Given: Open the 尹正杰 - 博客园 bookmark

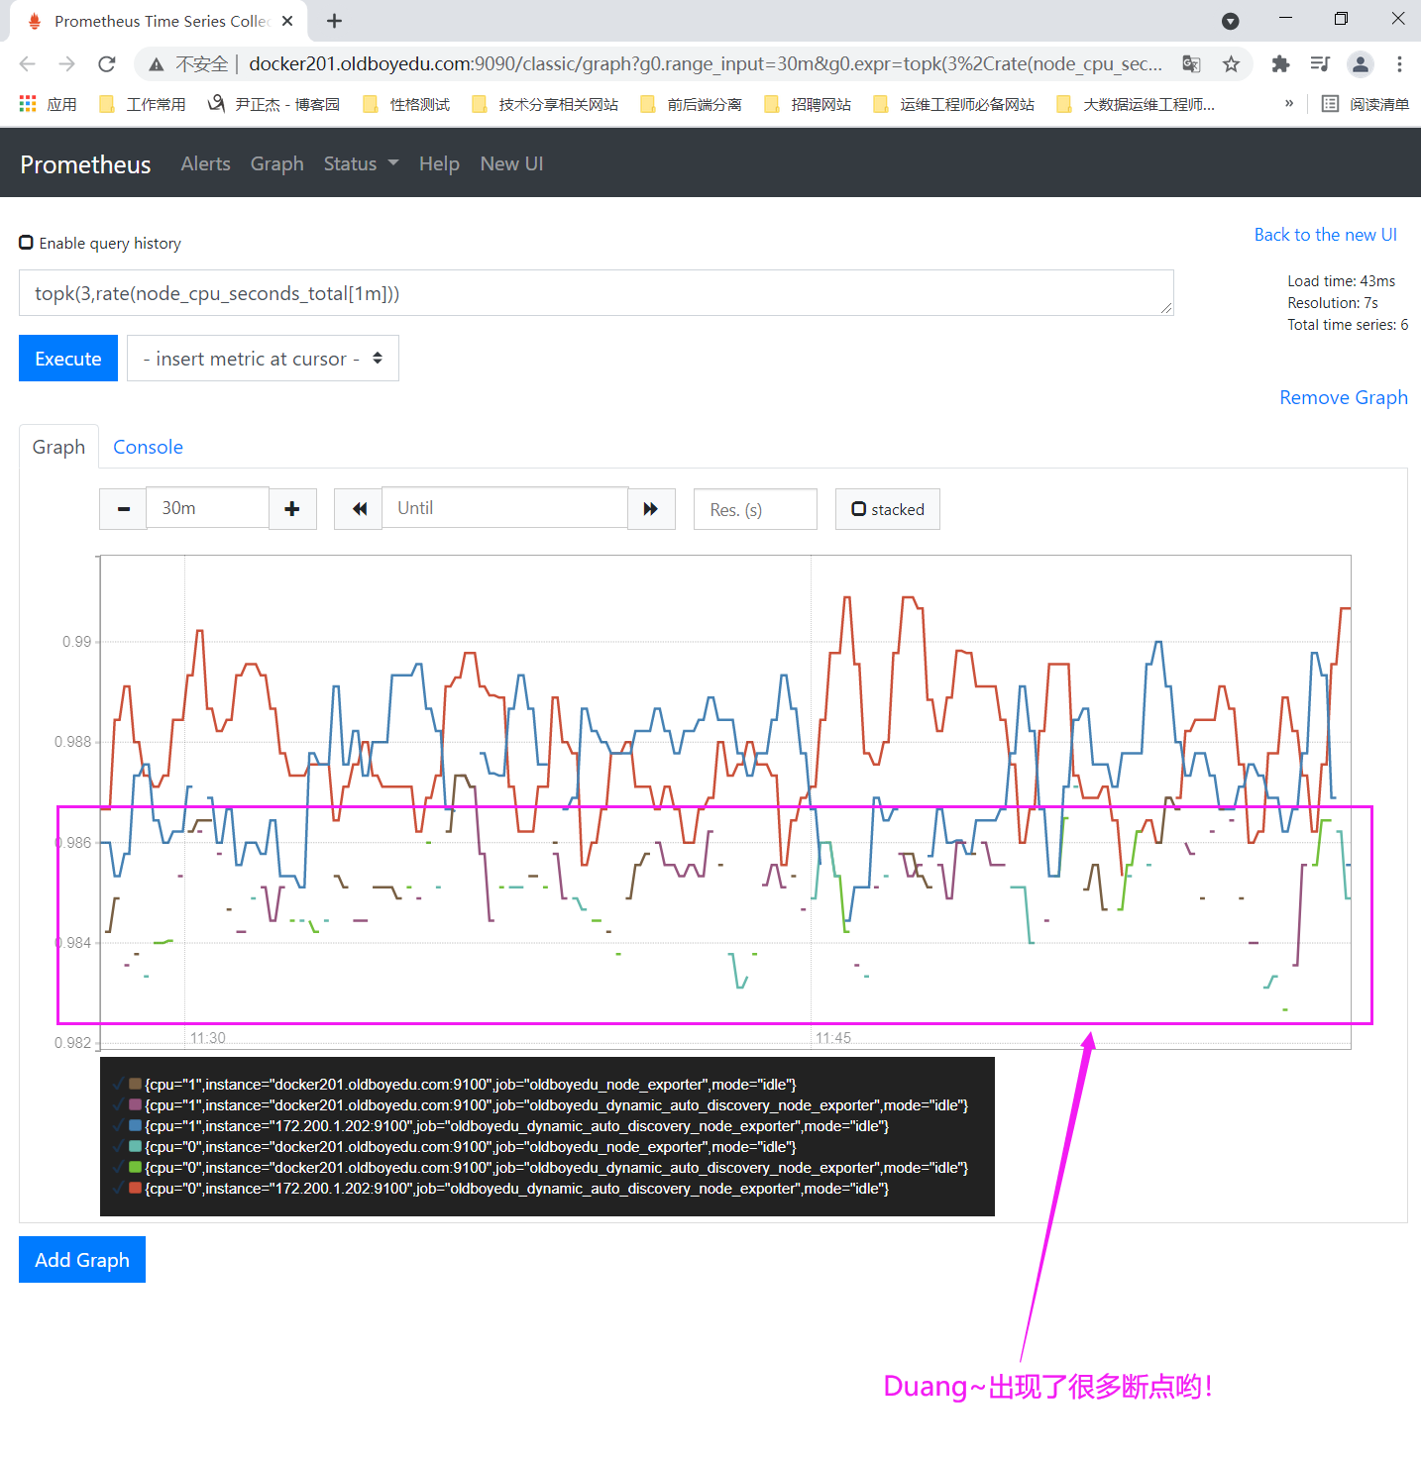Looking at the screenshot, I should point(273,104).
